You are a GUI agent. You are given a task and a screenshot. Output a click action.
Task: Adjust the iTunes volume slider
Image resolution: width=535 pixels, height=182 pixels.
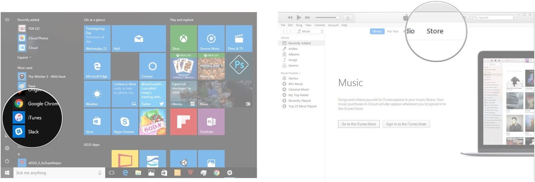pyautogui.click(x=327, y=17)
